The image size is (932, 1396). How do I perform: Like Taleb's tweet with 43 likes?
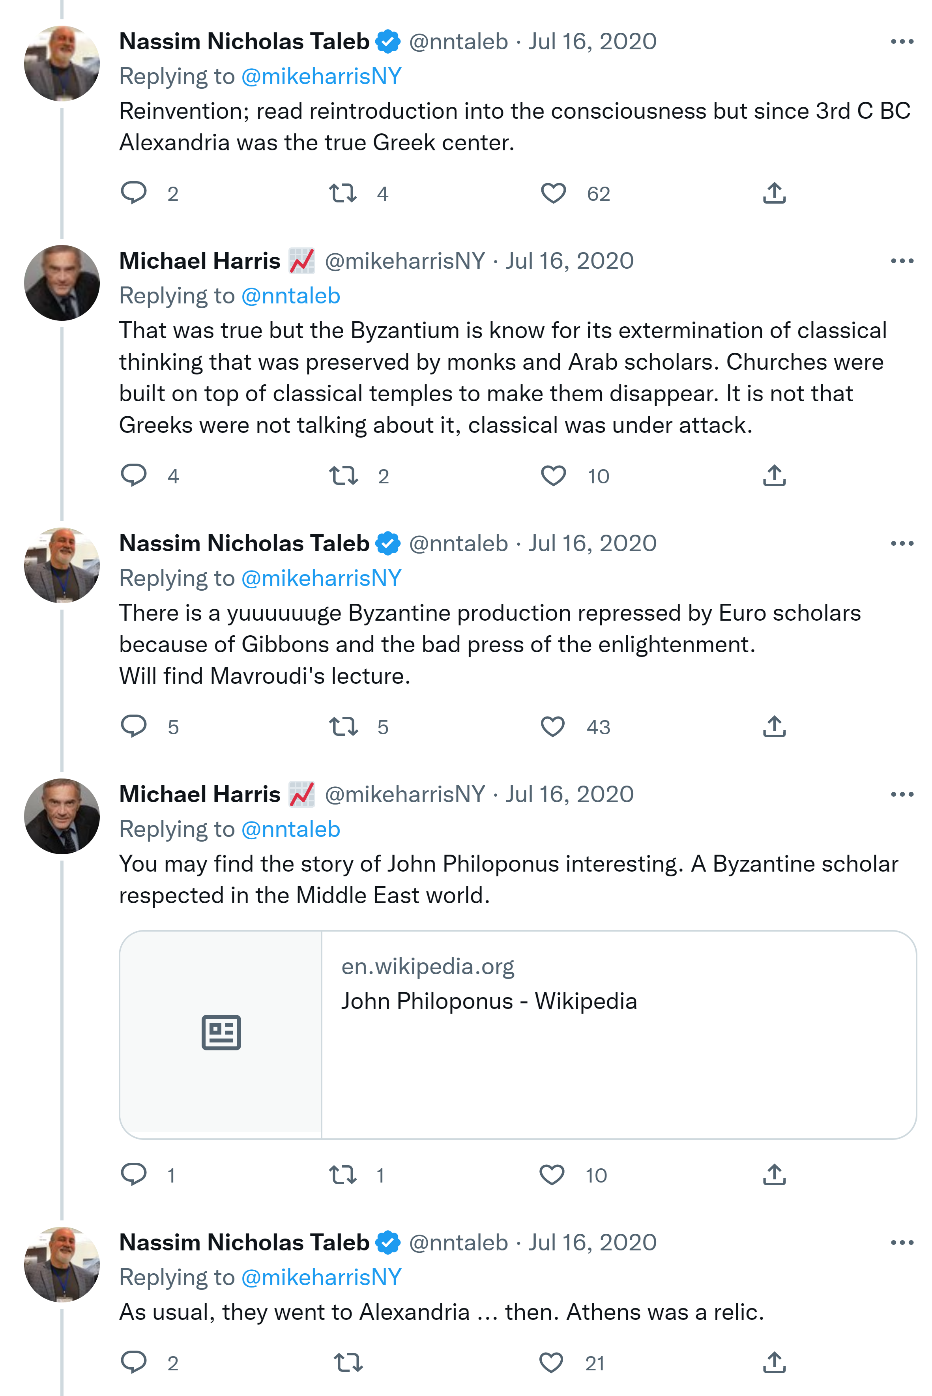[553, 726]
